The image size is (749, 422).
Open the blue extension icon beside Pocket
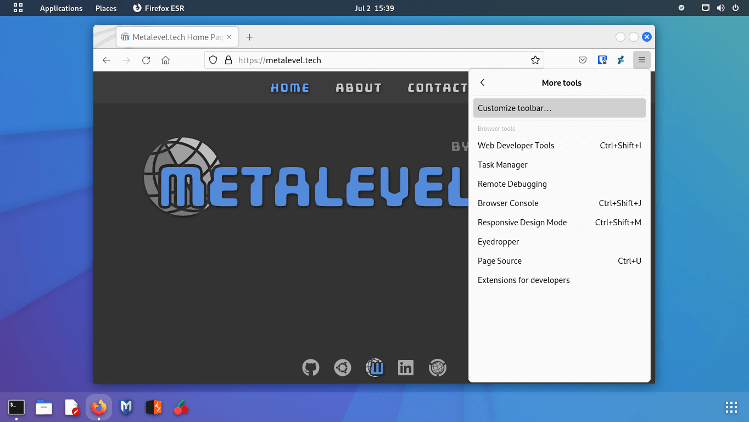(602, 60)
